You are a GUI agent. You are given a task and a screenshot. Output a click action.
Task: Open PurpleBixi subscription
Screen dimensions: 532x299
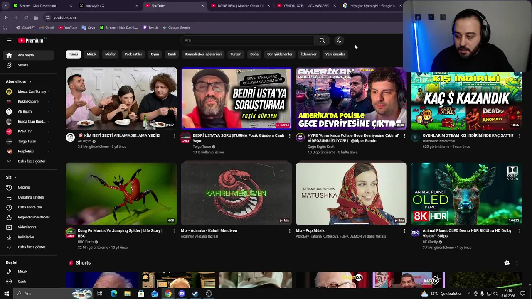(28, 151)
